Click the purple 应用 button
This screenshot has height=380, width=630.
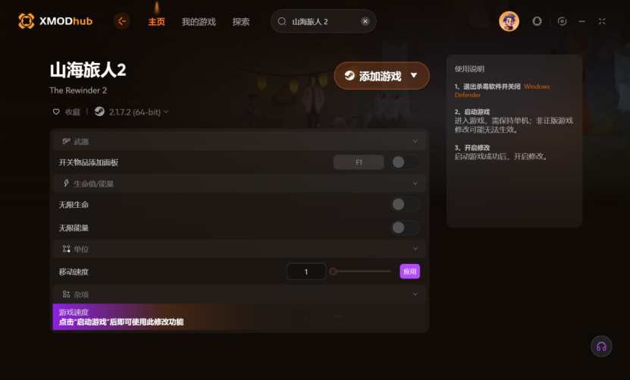(x=410, y=272)
